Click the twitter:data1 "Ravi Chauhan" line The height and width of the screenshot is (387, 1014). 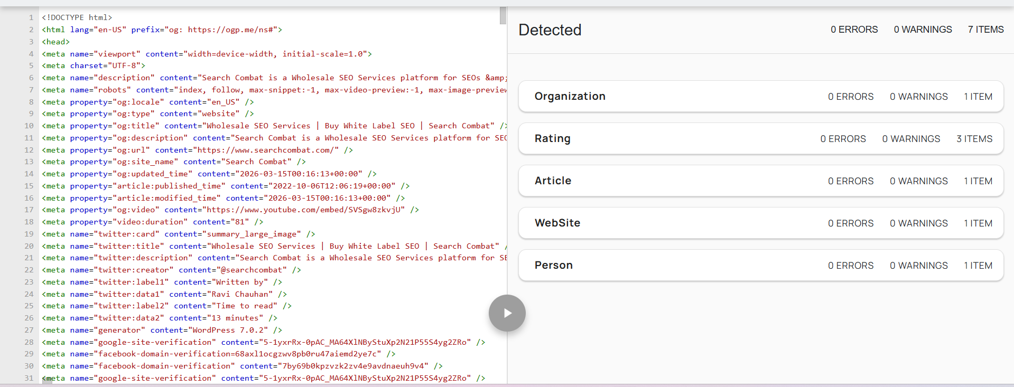(x=164, y=294)
